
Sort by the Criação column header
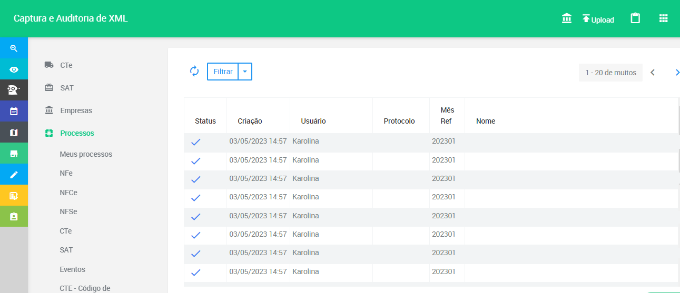pos(250,121)
